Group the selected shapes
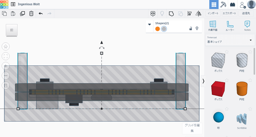This screenshot has width=256, height=137. click(x=171, y=14)
